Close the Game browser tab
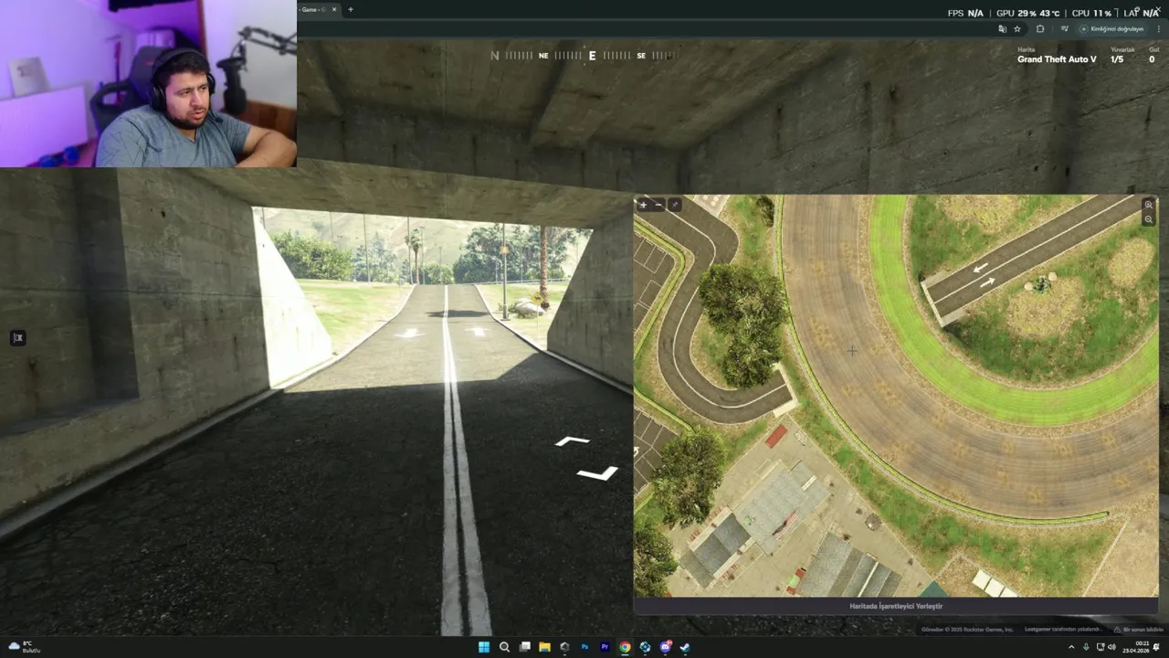Image resolution: width=1169 pixels, height=658 pixels. pyautogui.click(x=334, y=9)
